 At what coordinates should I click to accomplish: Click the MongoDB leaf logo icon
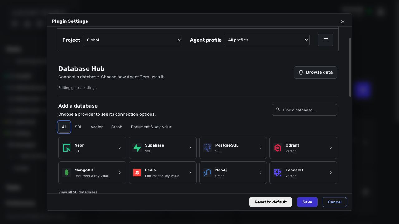click(x=67, y=173)
